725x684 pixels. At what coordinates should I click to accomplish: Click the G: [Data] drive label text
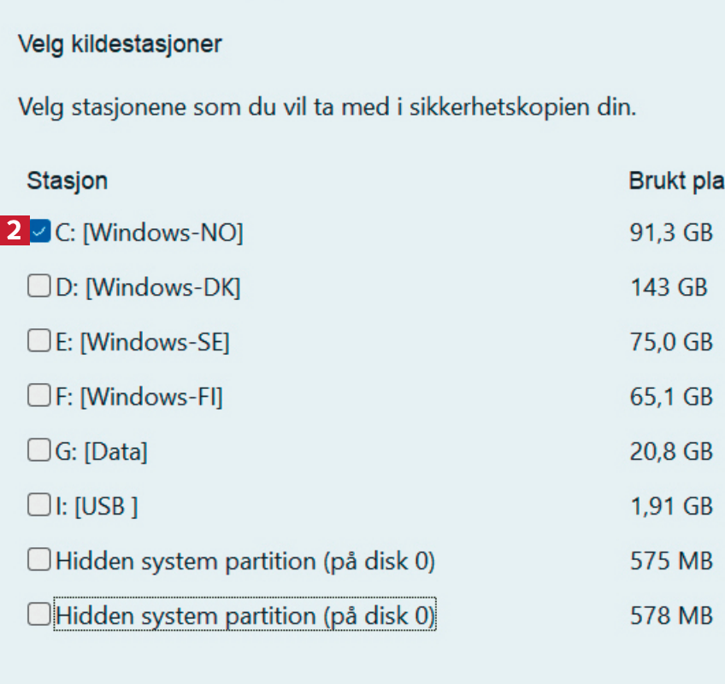tap(102, 451)
